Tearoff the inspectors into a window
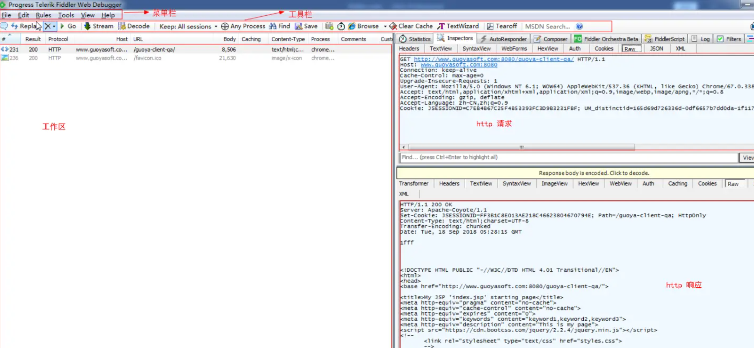The width and height of the screenshot is (754, 348). click(x=502, y=26)
